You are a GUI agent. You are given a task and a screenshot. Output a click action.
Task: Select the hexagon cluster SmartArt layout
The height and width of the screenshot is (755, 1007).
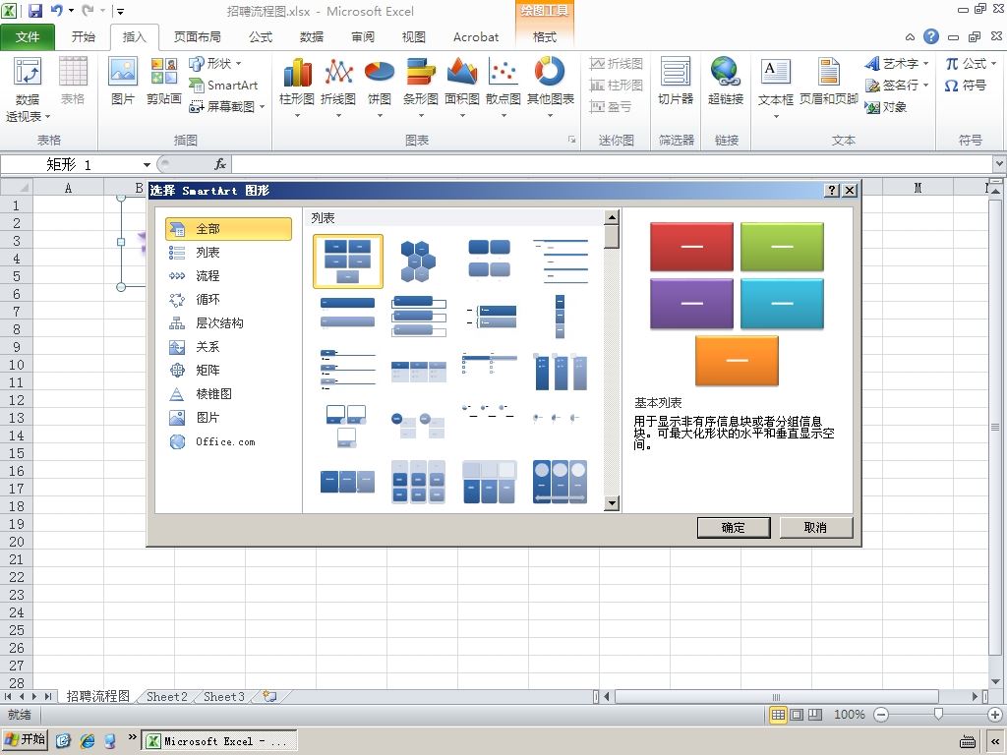click(x=418, y=261)
